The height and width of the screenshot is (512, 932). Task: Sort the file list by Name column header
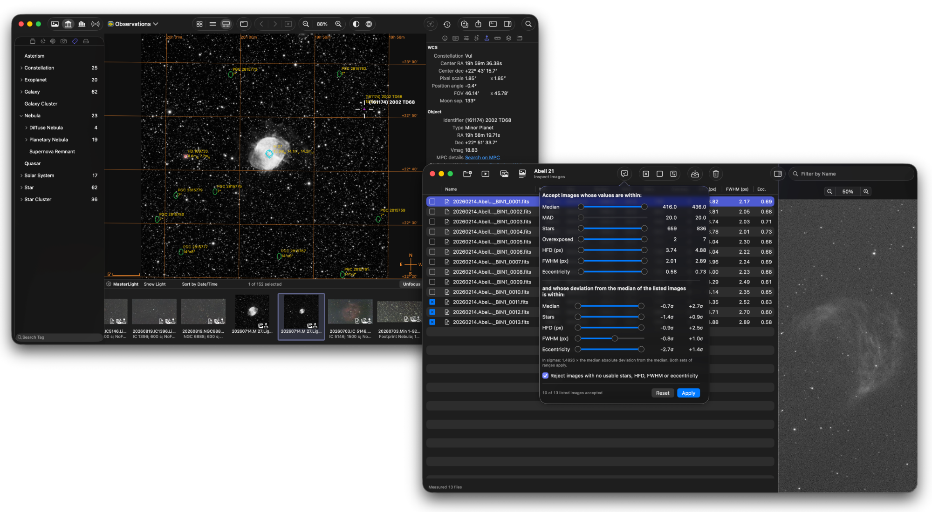451,189
